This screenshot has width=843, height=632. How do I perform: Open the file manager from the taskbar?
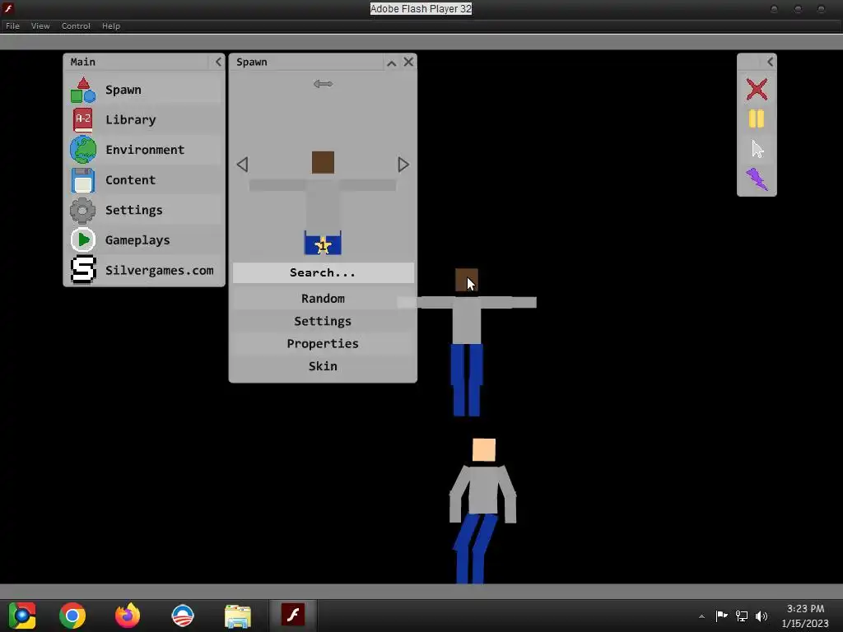[238, 616]
